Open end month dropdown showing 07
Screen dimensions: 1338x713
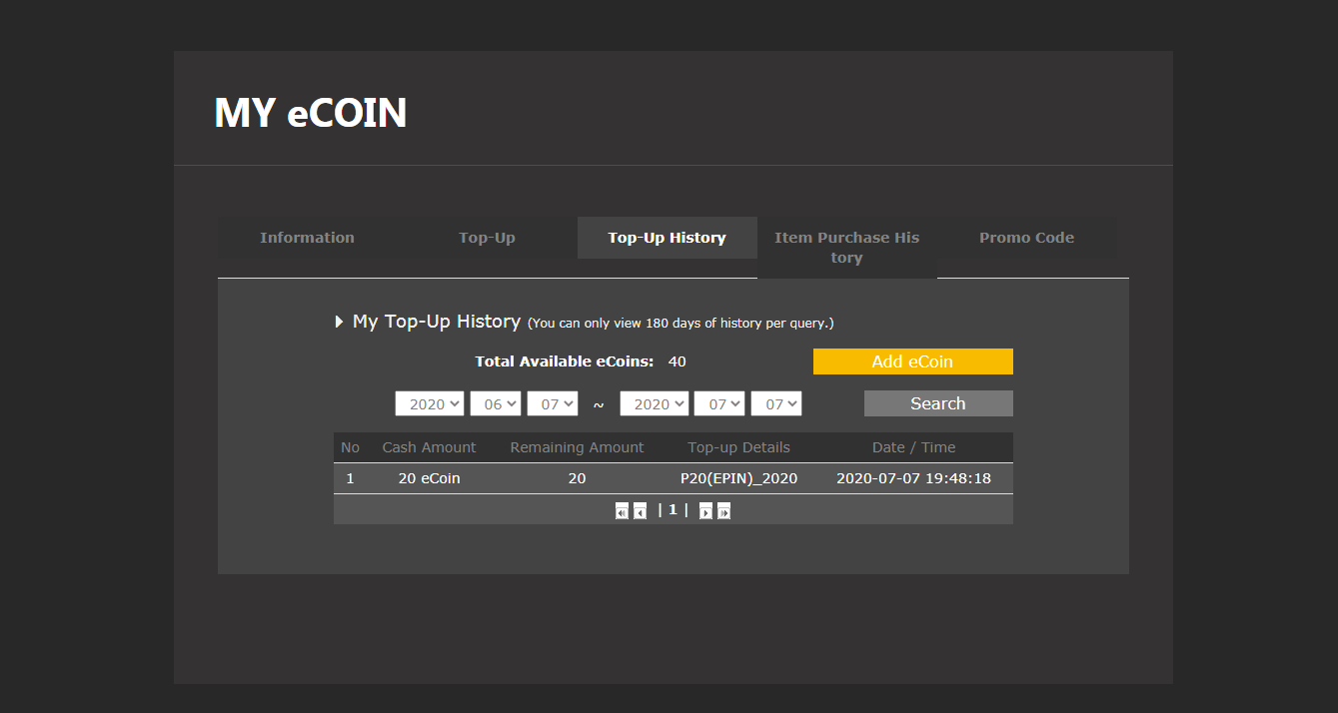(x=719, y=403)
